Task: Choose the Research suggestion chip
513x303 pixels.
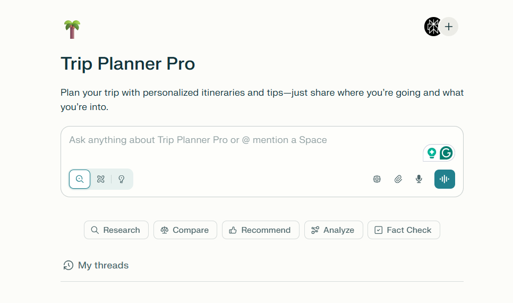Action: coord(116,230)
